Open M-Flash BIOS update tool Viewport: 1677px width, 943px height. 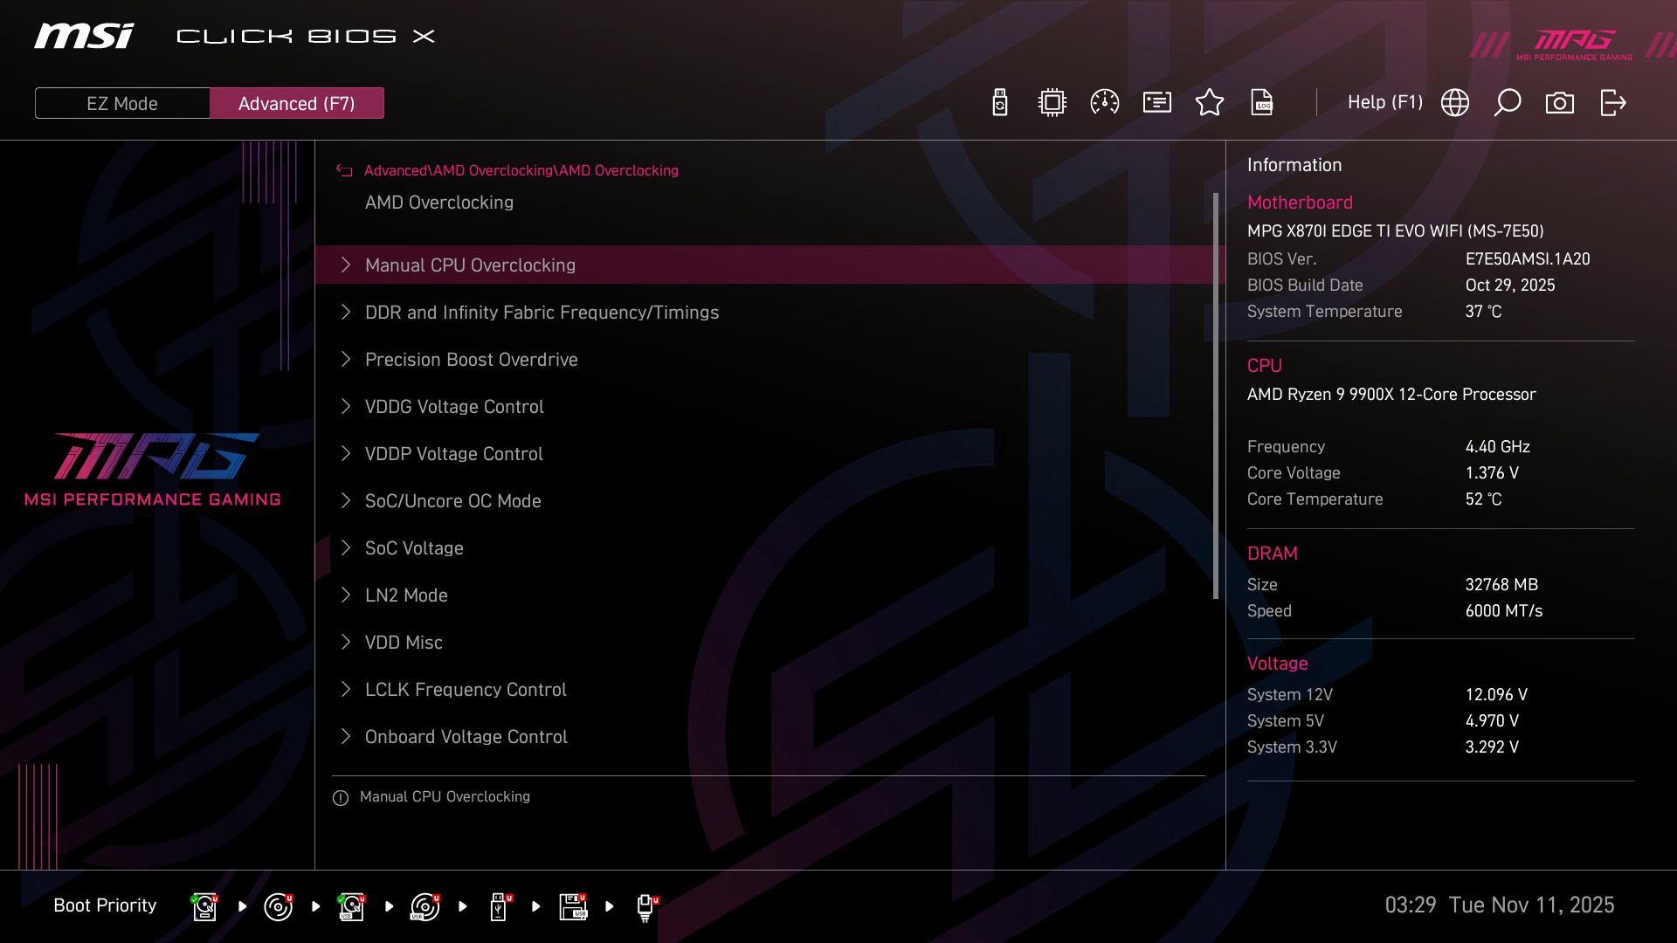point(998,102)
